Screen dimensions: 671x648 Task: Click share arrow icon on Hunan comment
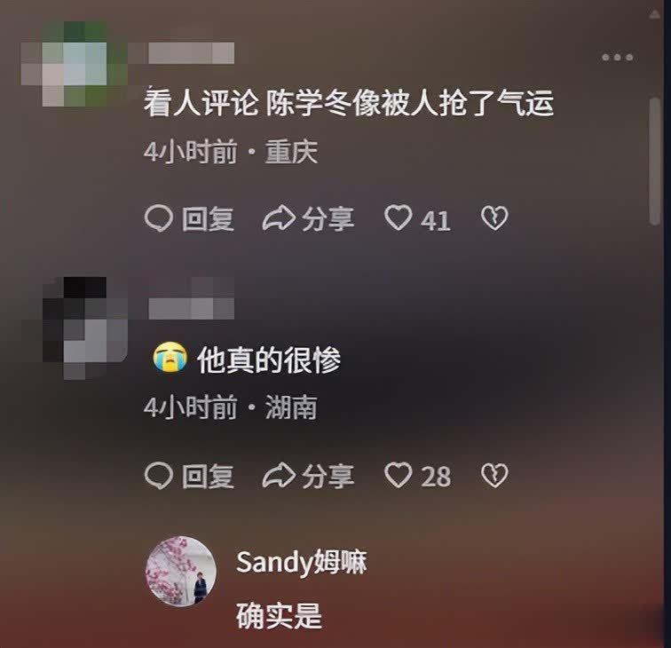coord(279,476)
